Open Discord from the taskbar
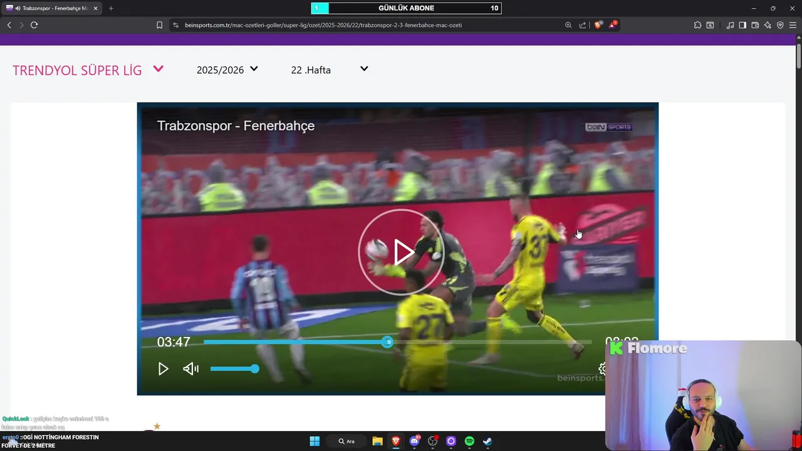This screenshot has width=802, height=451. 414,441
